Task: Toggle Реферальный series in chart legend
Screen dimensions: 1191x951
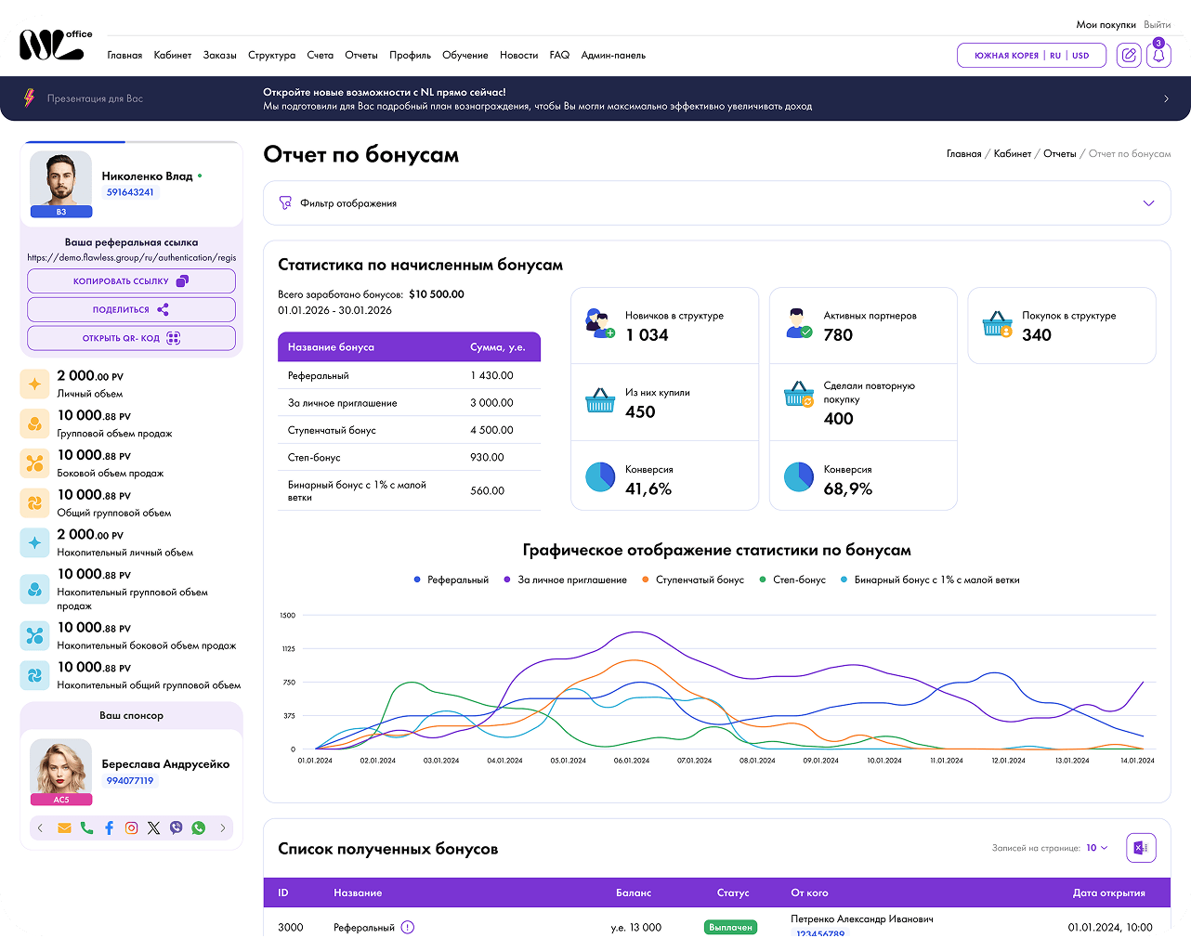Action: [x=452, y=580]
